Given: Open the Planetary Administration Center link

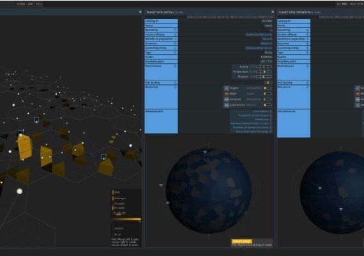Looking at the screenshot, I should [250, 123].
